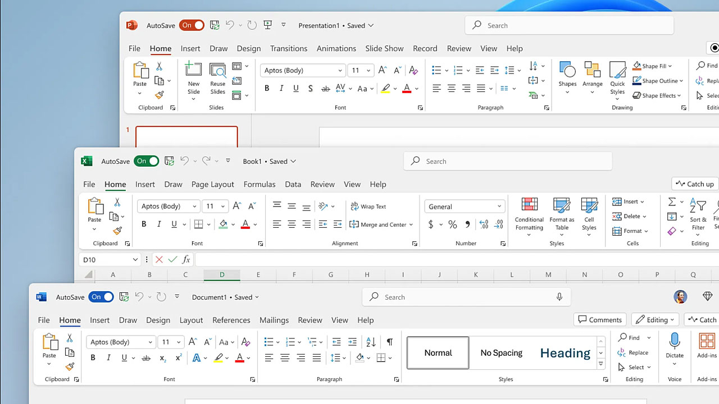
Task: Click Format Painter in Word clipboard
Action: (x=70, y=367)
